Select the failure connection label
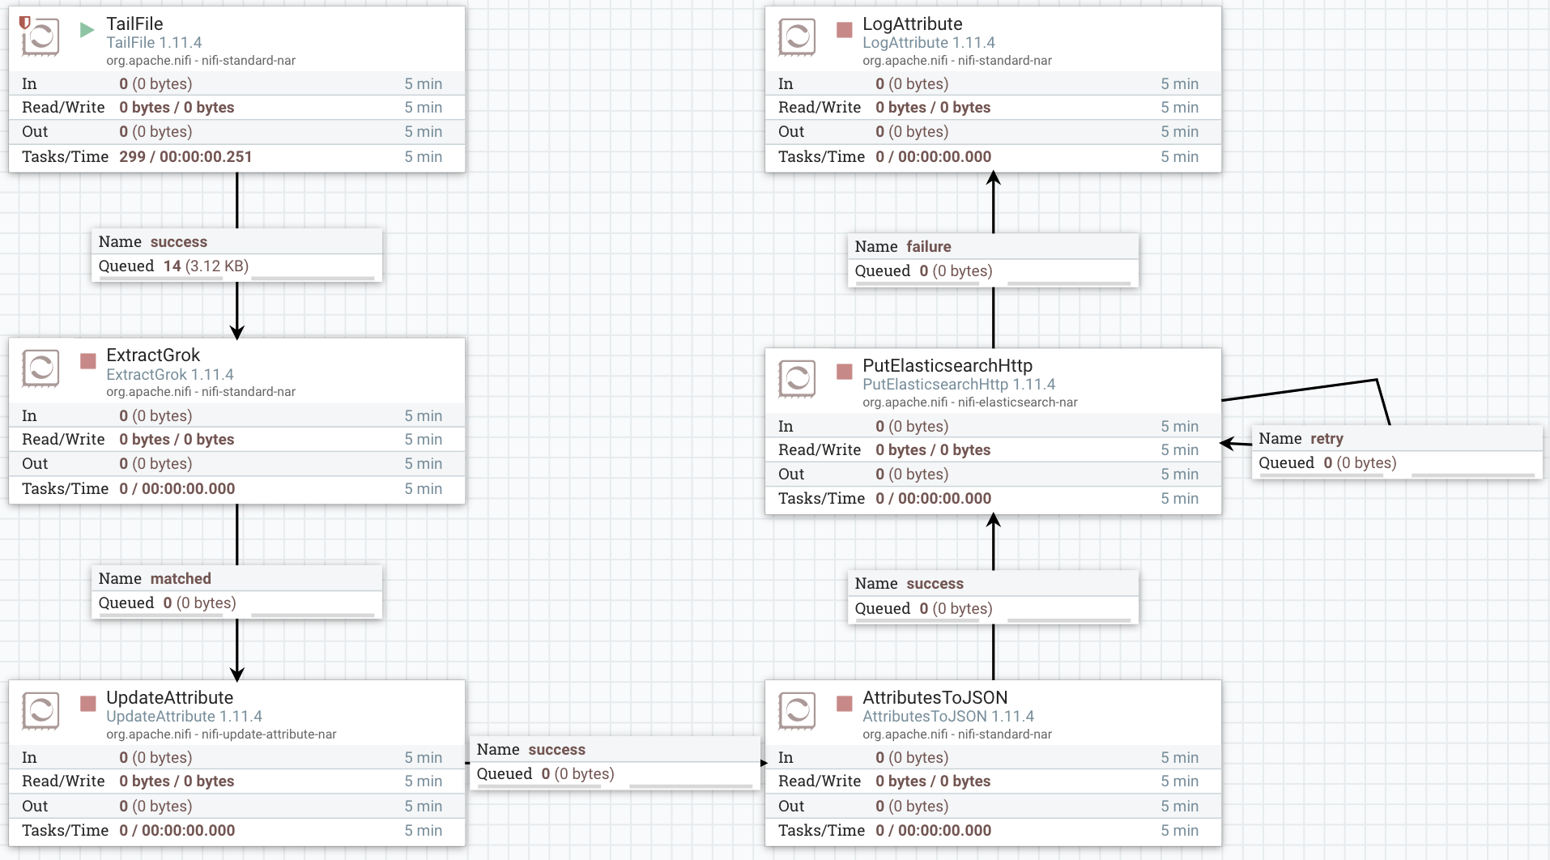The image size is (1550, 860). (x=993, y=260)
